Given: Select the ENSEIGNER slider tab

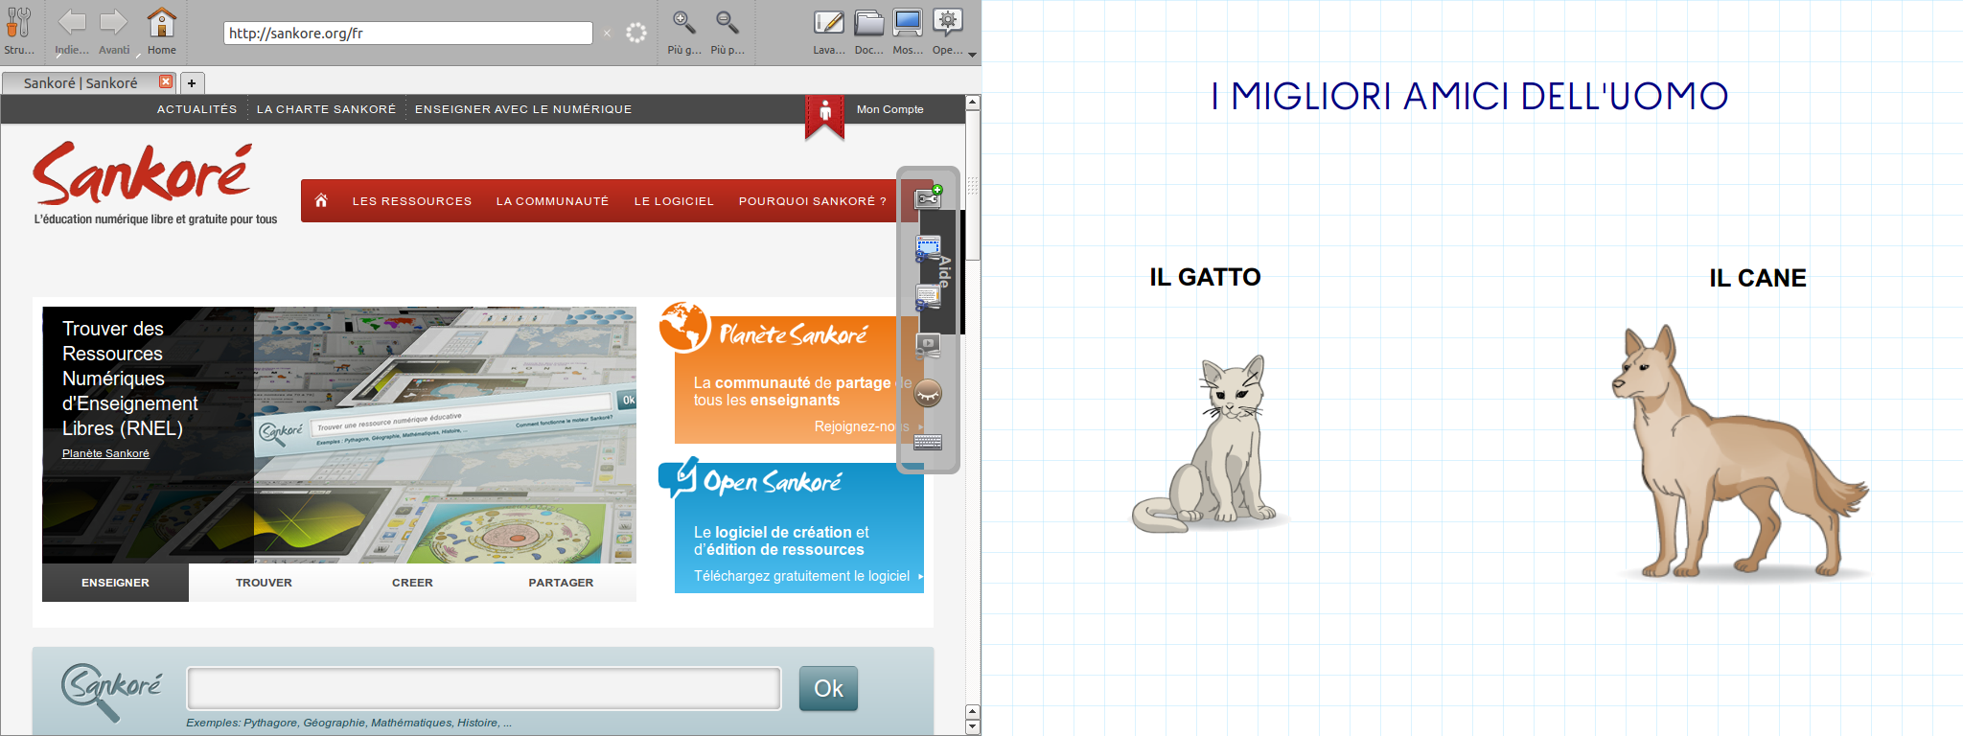Looking at the screenshot, I should [x=115, y=583].
